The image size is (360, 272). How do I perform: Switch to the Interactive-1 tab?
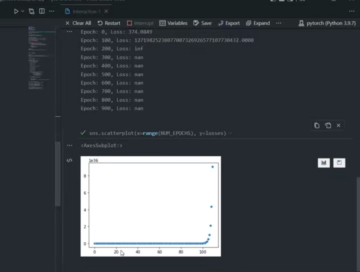pos(83,12)
